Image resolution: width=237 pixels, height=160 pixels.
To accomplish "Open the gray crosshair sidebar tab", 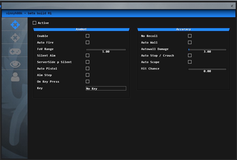I will coord(15,38).
